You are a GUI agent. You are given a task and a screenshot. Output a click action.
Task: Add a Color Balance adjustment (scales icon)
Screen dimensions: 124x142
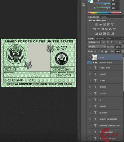click(98, 29)
